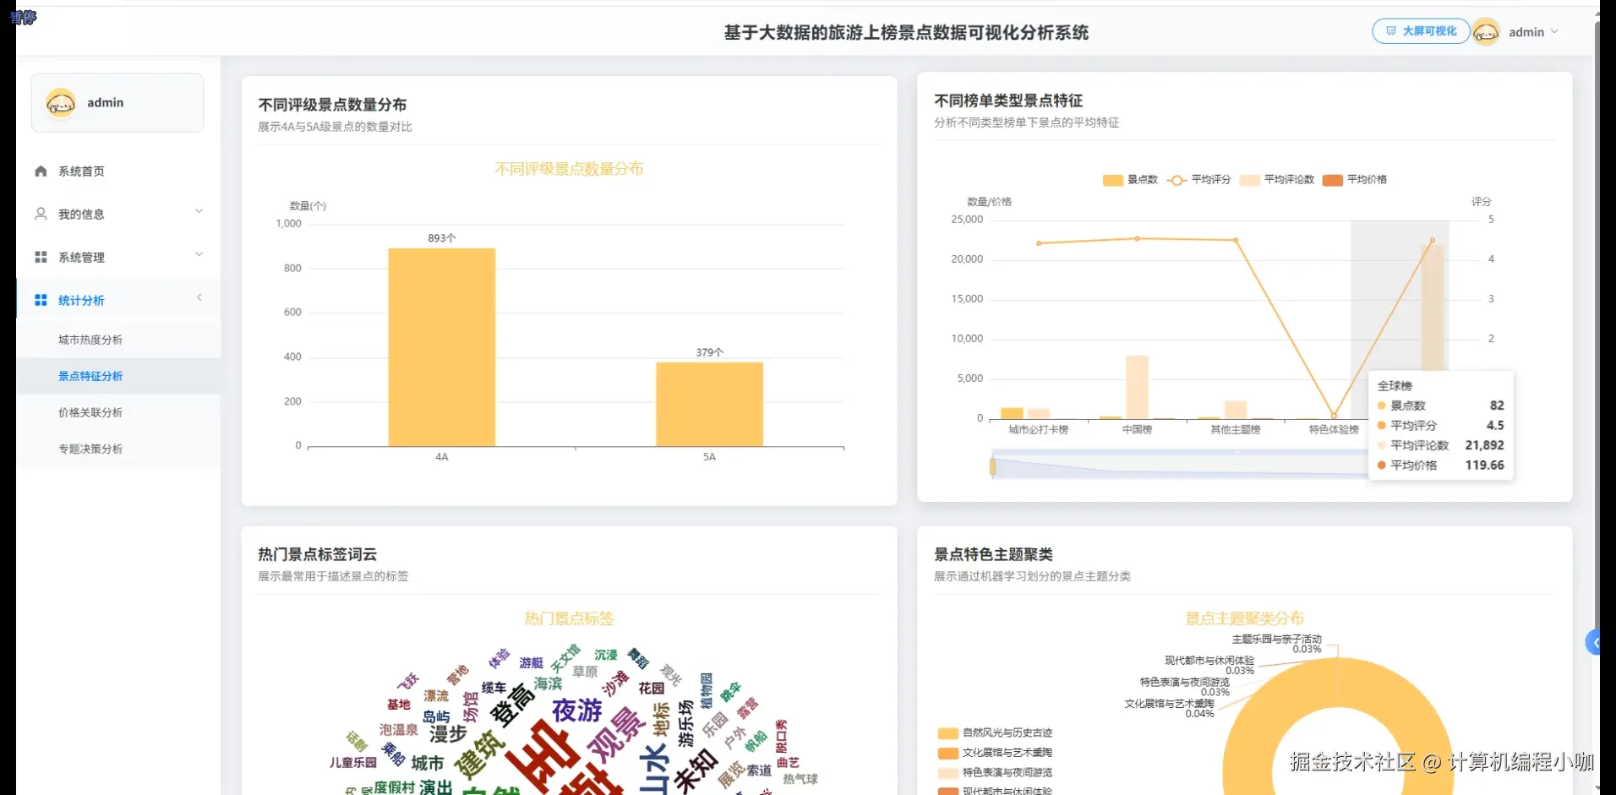This screenshot has height=795, width=1616.
Task: Expand the 我的信息 menu chevron
Action: click(x=199, y=211)
